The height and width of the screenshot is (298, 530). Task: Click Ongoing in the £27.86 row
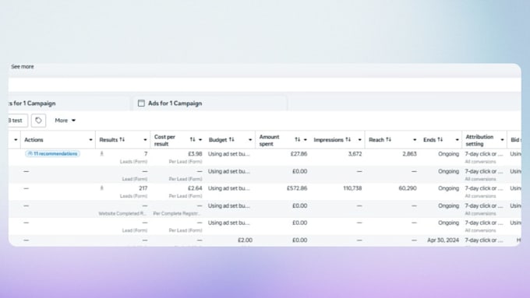click(x=448, y=154)
